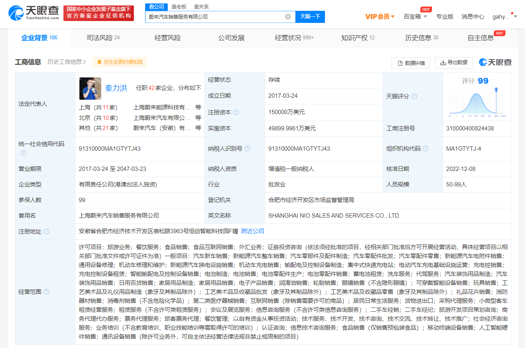Click the 国家中小企业发展子基金旗下 red banner
Image resolution: width=525 pixels, height=348 pixels.
(98, 13)
